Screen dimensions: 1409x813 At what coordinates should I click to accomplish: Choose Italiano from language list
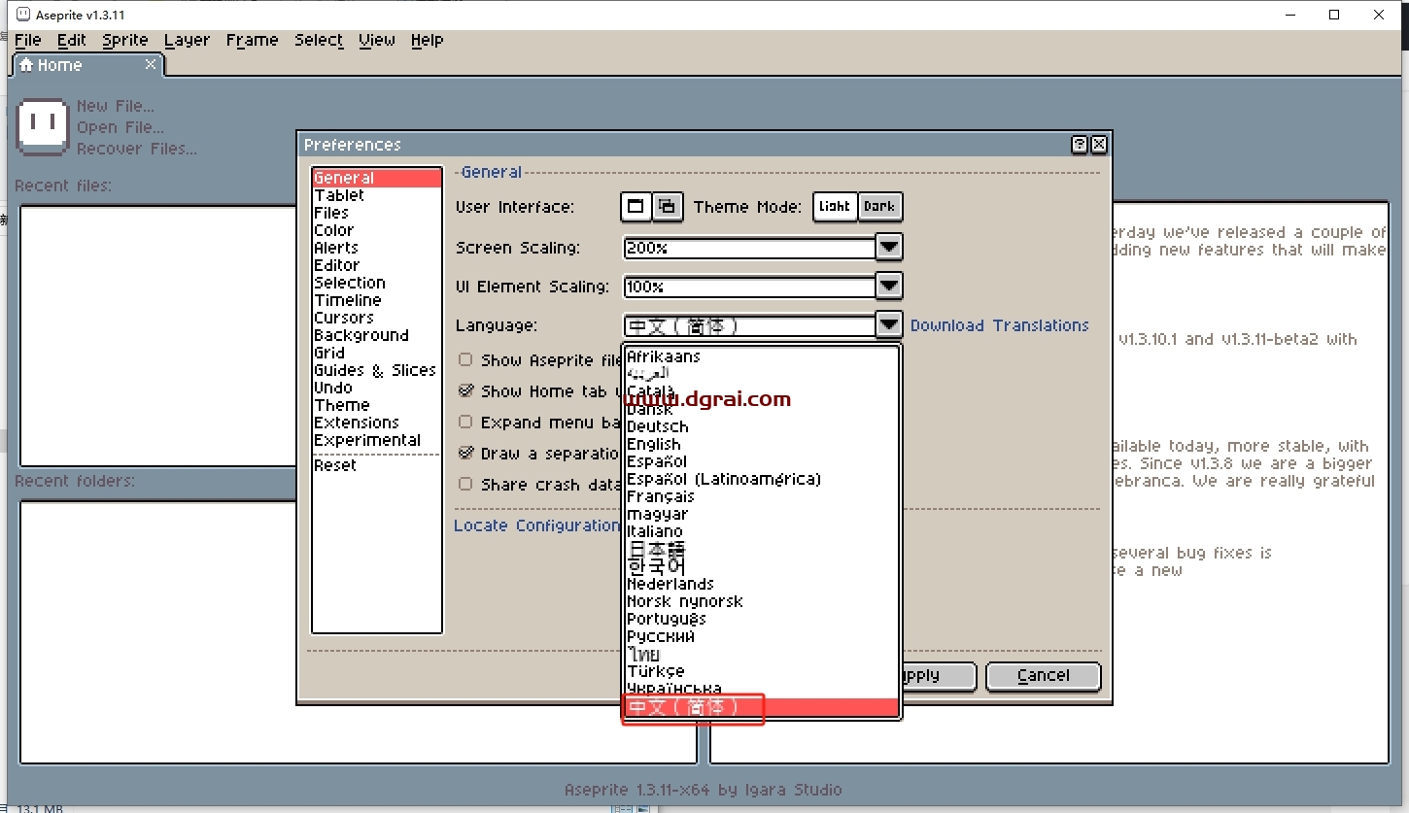[x=762, y=531]
